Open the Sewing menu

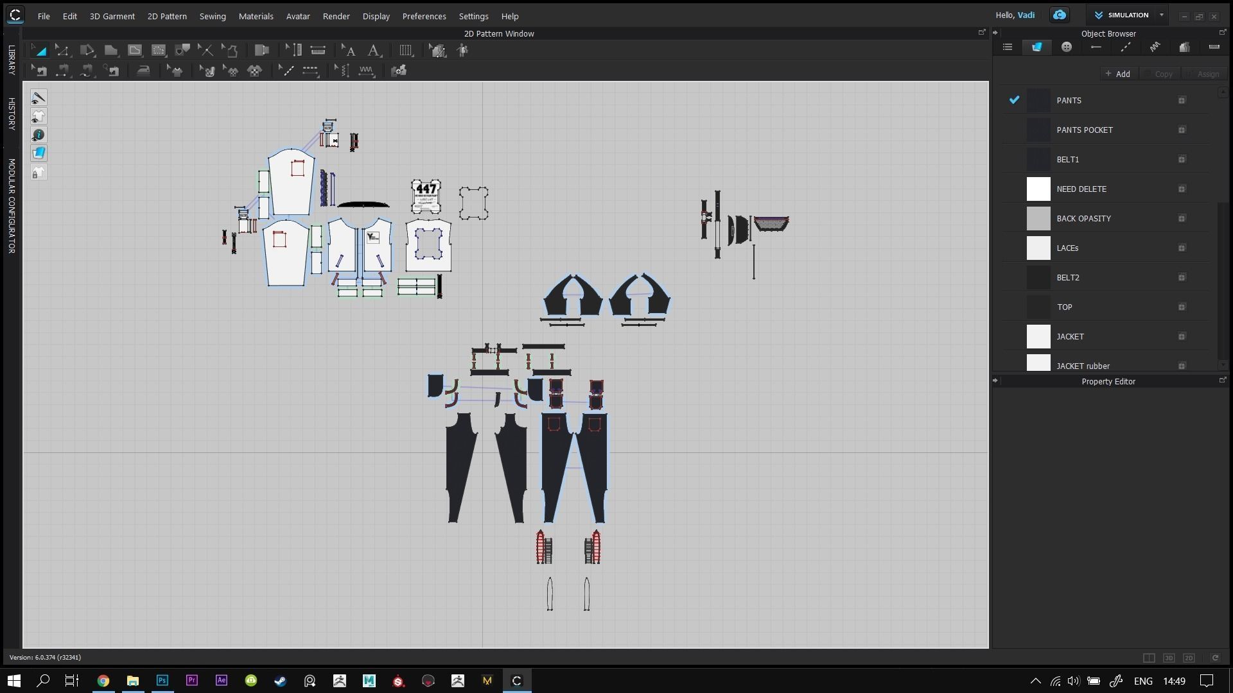213,16
